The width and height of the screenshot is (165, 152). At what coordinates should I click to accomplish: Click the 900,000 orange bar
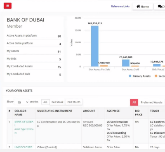(135, 66)
